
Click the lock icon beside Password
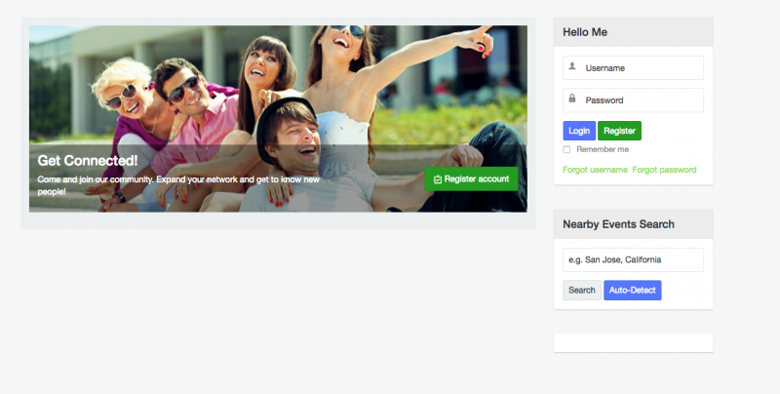[572, 98]
